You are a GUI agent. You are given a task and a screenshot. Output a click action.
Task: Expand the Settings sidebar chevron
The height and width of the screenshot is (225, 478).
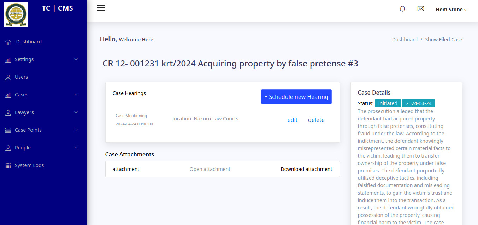click(x=76, y=59)
